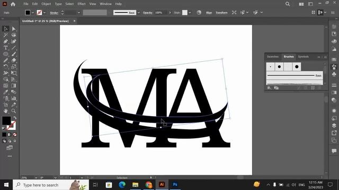The width and height of the screenshot is (339, 190).
Task: Open the Object menu
Action: click(46, 4)
